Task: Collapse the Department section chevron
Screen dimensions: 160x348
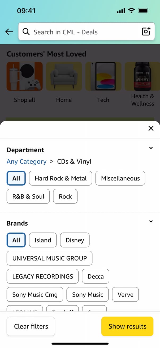Action: [x=151, y=148]
